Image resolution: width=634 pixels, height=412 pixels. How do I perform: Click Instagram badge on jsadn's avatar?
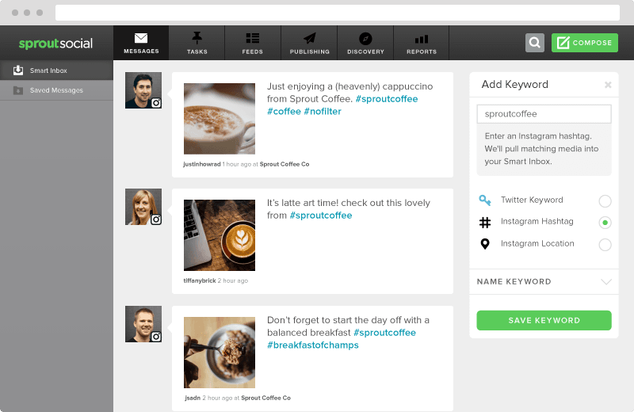(156, 337)
